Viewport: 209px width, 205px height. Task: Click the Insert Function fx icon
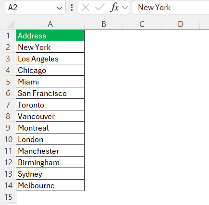coord(114,7)
